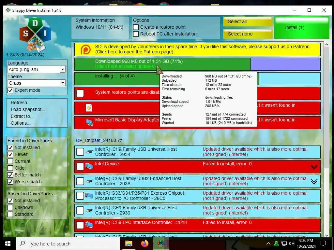
Task: Enable Create a restore point option
Action: click(136, 27)
